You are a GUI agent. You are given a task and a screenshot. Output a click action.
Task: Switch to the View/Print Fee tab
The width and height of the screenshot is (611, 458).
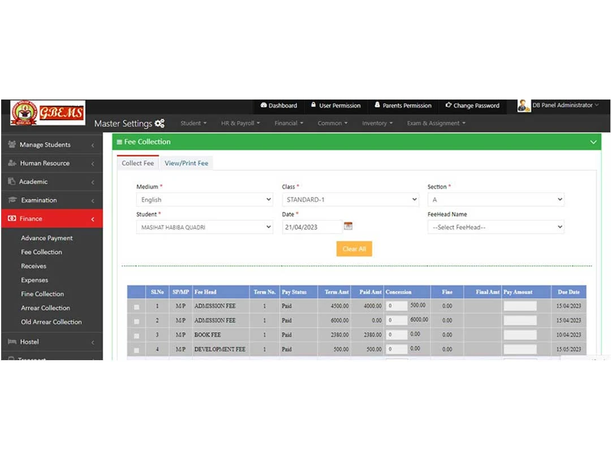point(187,162)
